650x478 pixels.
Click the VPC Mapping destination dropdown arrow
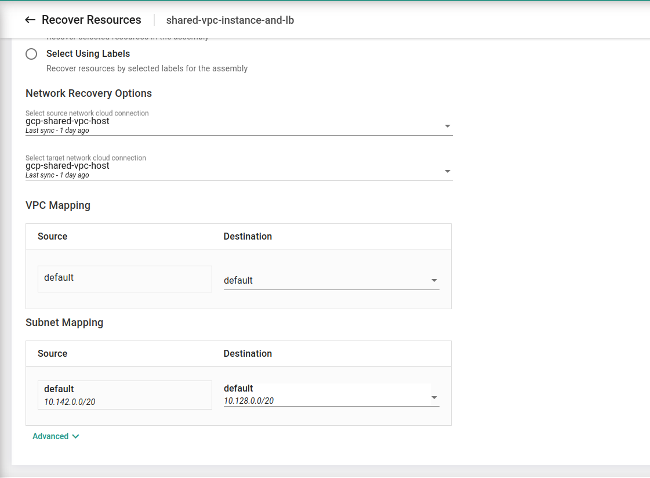434,281
